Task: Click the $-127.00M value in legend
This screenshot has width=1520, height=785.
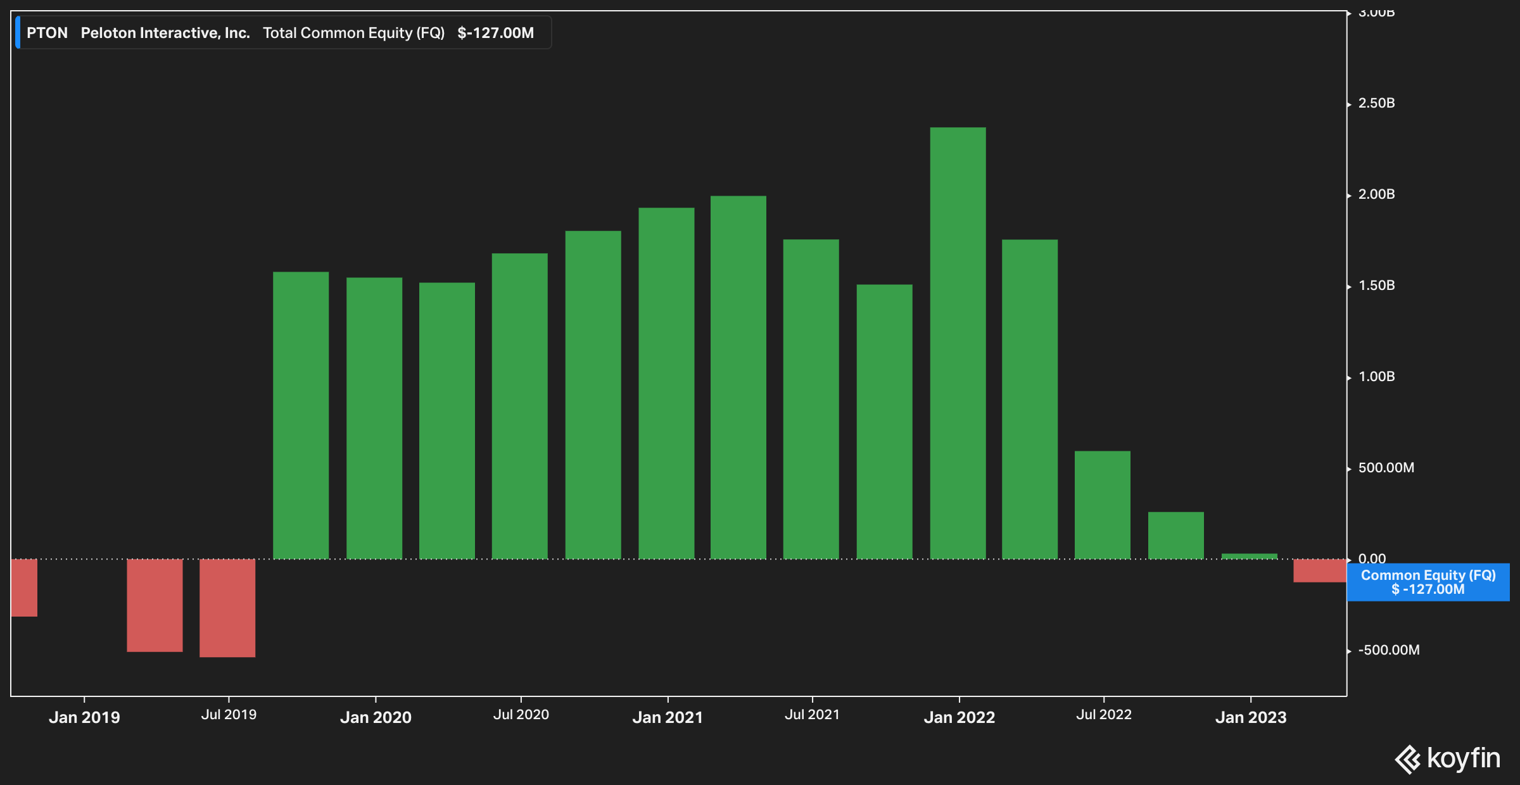Action: coord(495,33)
